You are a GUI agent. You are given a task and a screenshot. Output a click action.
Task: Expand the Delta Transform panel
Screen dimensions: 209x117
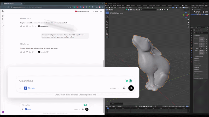pyautogui.click(x=199, y=56)
